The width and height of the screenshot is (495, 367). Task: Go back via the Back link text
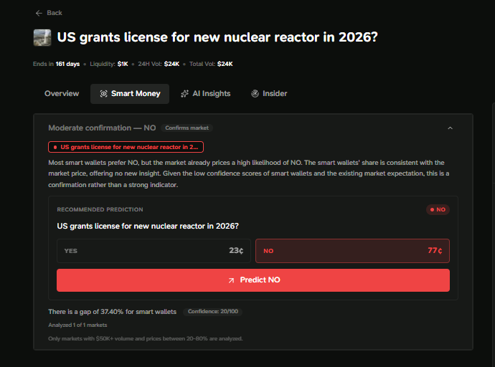55,13
